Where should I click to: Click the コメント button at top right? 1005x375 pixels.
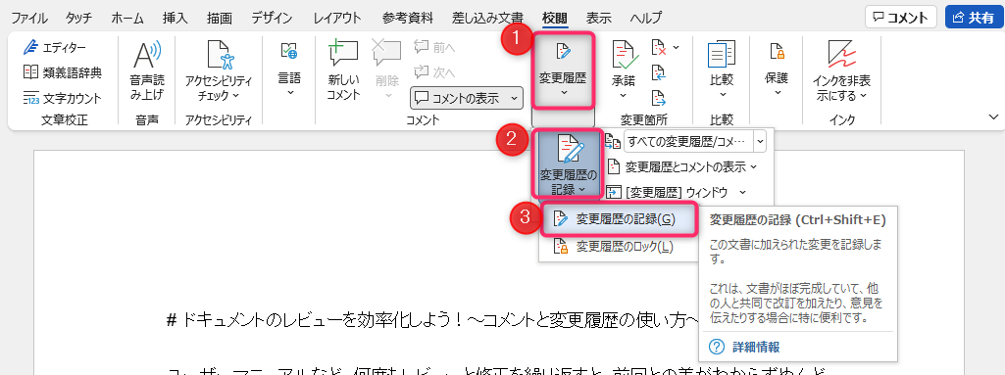[x=900, y=18]
